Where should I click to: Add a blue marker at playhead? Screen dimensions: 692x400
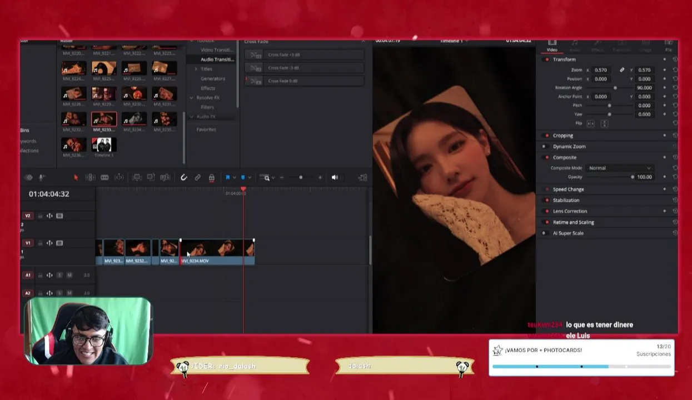tap(242, 177)
